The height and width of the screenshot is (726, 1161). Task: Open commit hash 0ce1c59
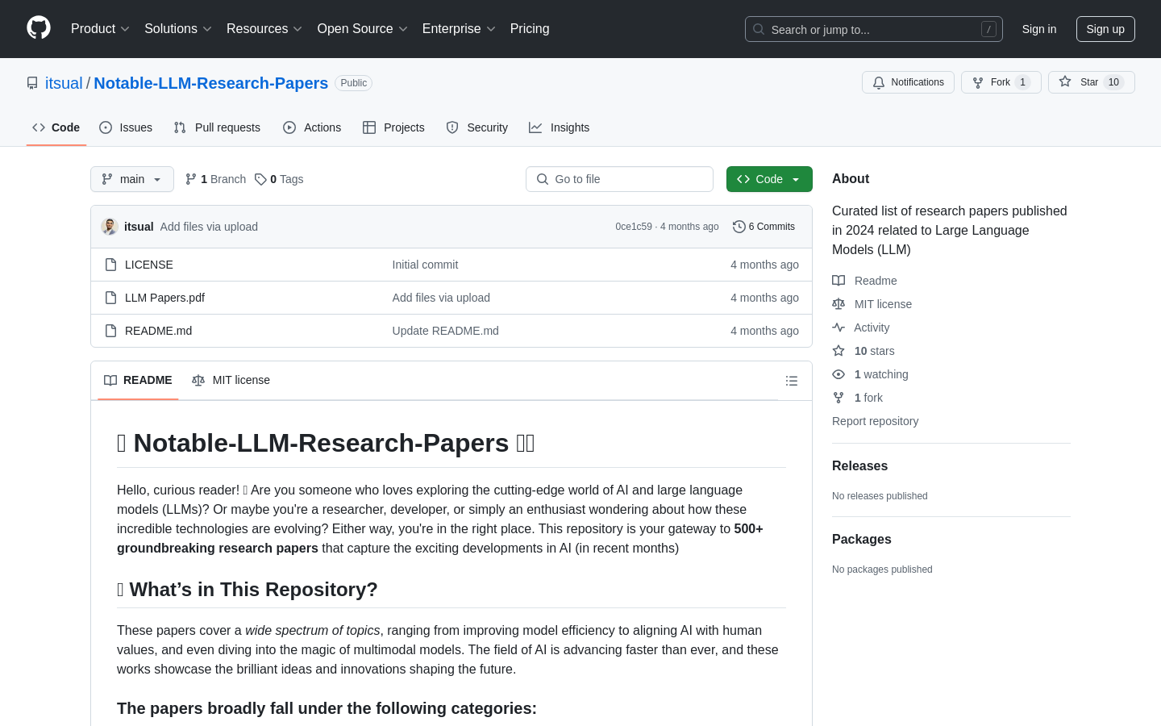coord(634,227)
